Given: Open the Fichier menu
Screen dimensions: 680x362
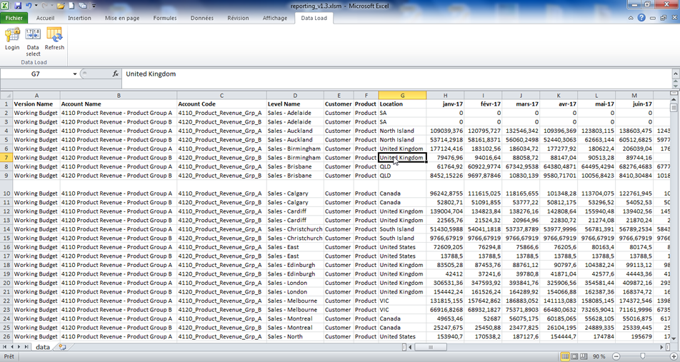Looking at the screenshot, I should point(14,18).
